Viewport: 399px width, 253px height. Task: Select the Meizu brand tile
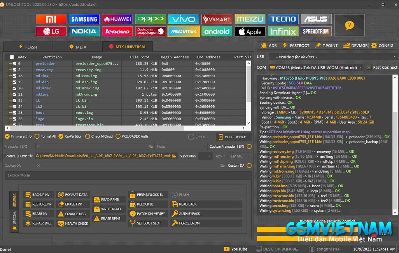click(x=250, y=19)
